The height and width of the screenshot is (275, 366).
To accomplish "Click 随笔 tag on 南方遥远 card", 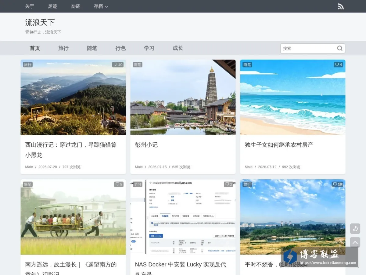I will pyautogui.click(x=28, y=184).
